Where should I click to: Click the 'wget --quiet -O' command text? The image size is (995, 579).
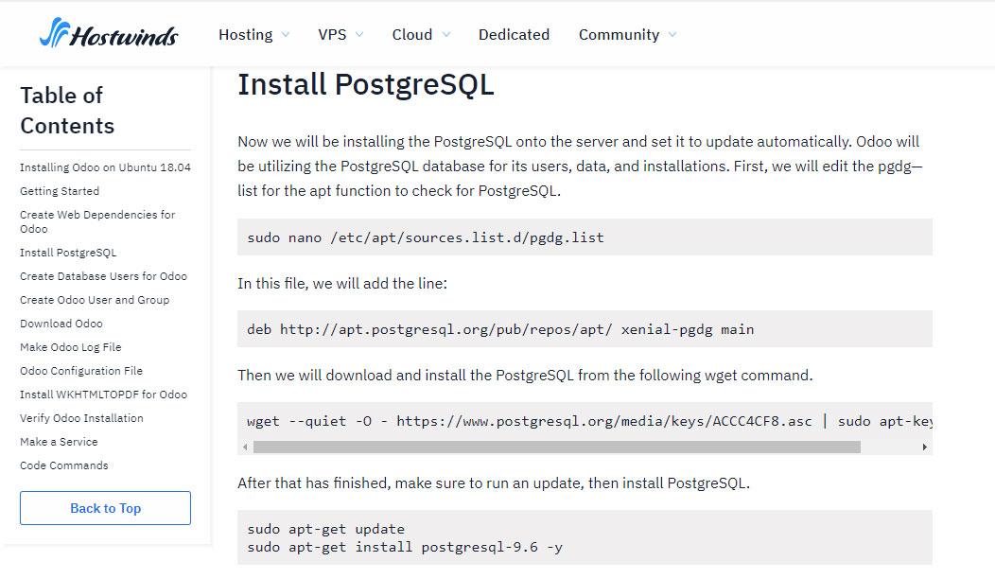589,421
